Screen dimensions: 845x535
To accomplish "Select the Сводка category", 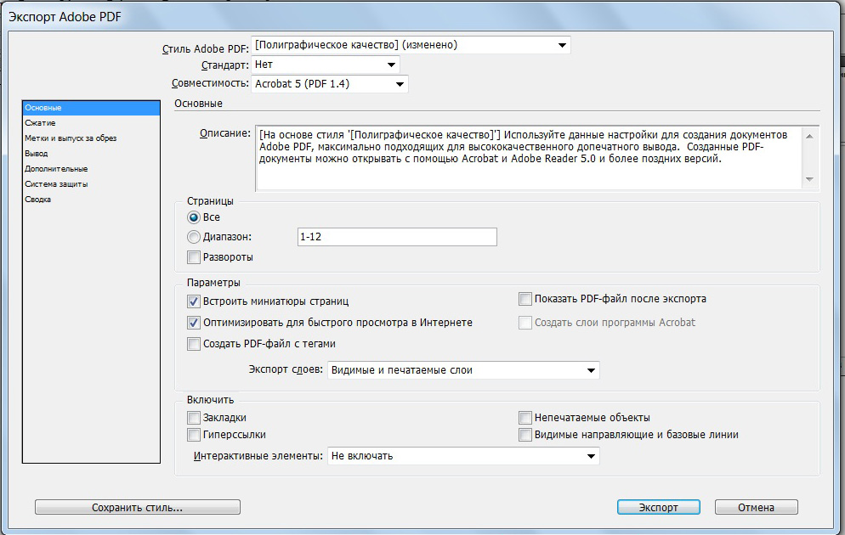I will coord(91,200).
